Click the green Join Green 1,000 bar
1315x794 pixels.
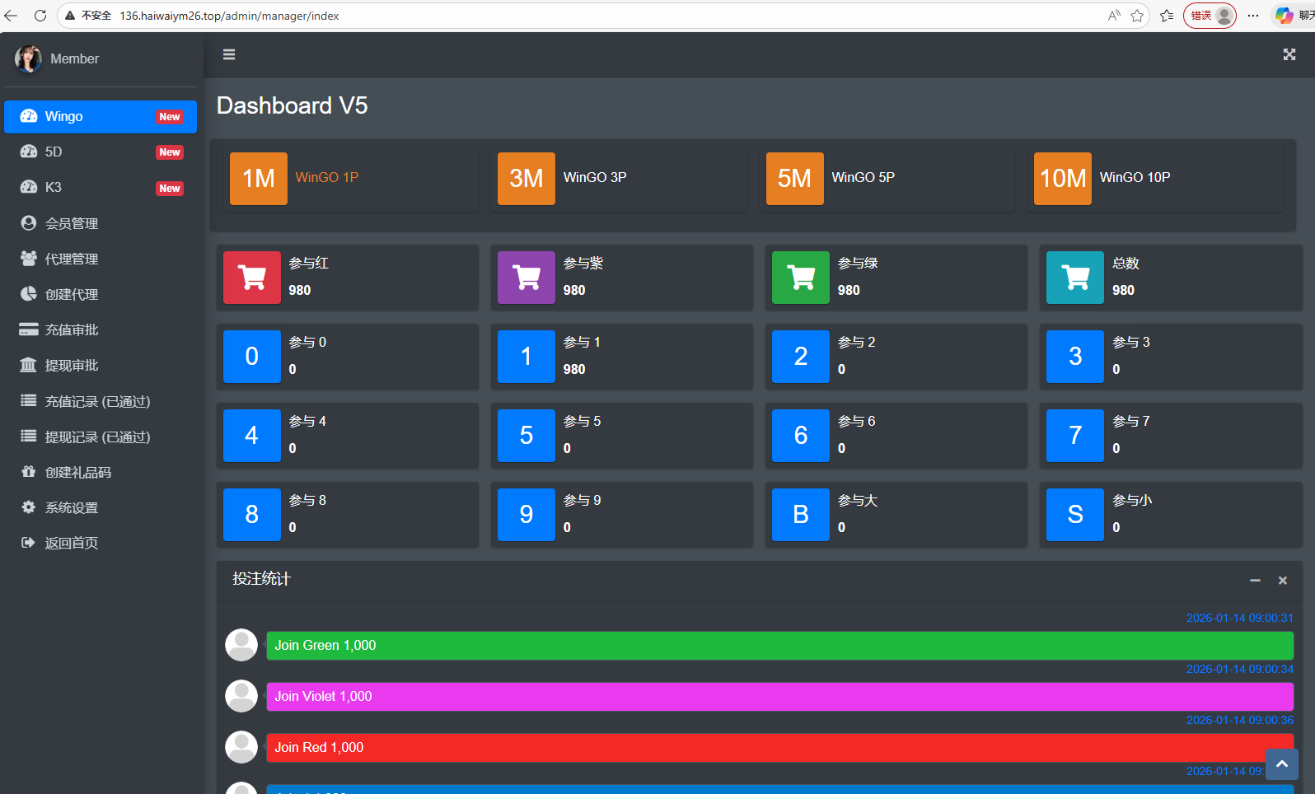[779, 646]
